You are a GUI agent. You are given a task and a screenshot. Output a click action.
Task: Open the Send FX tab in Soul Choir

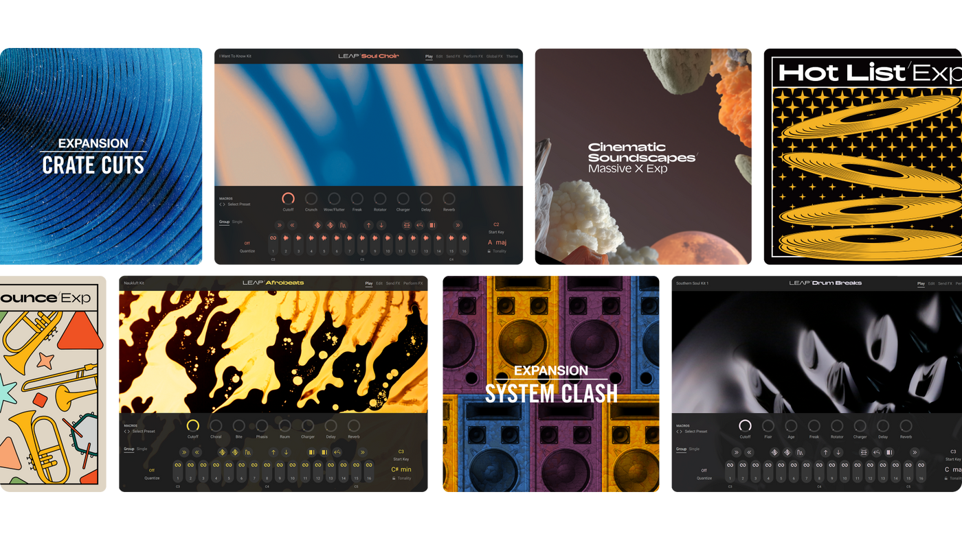click(453, 56)
